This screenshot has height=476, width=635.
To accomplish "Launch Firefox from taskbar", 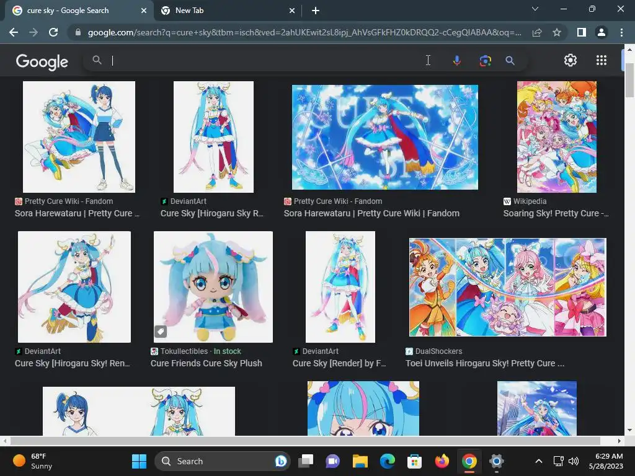I will coord(442,461).
